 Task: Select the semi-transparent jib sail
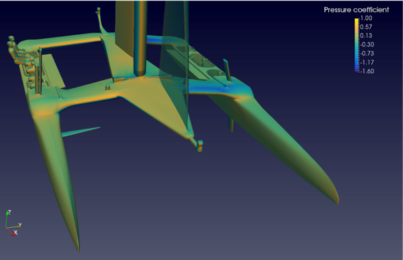click(174, 64)
